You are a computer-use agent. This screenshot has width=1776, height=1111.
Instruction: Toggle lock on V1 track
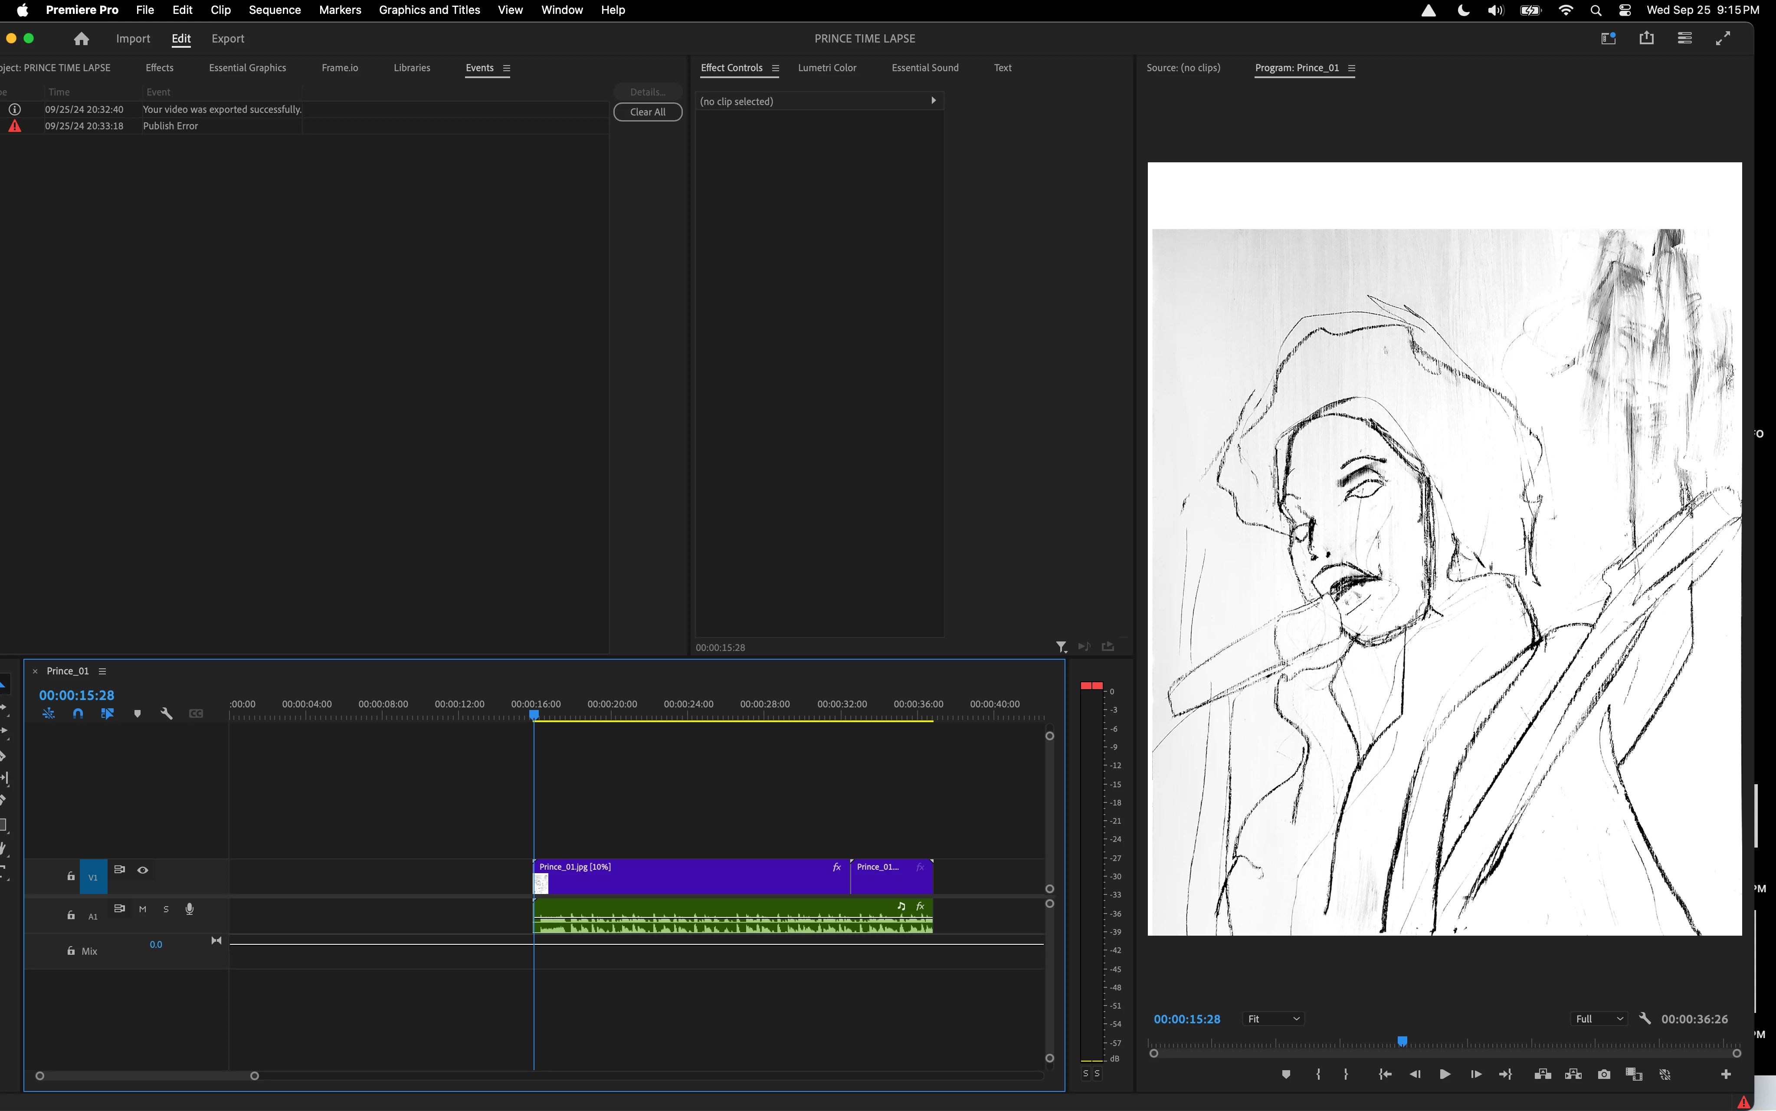(71, 877)
